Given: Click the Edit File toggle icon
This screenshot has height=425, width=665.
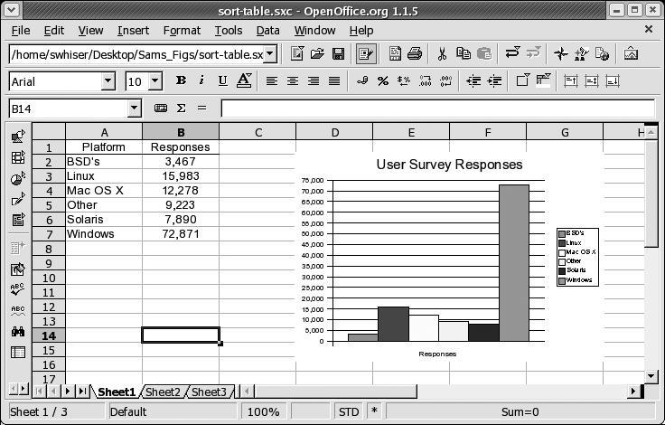Looking at the screenshot, I should pyautogui.click(x=366, y=54).
